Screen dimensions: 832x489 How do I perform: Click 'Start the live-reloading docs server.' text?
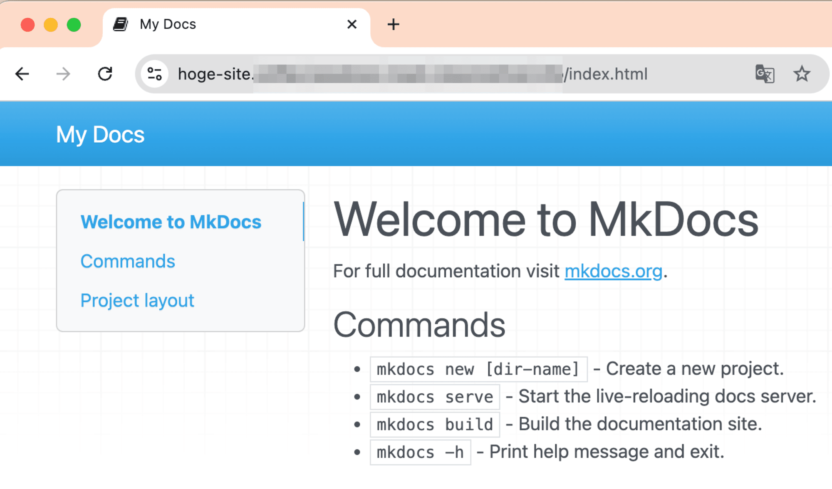pos(667,396)
